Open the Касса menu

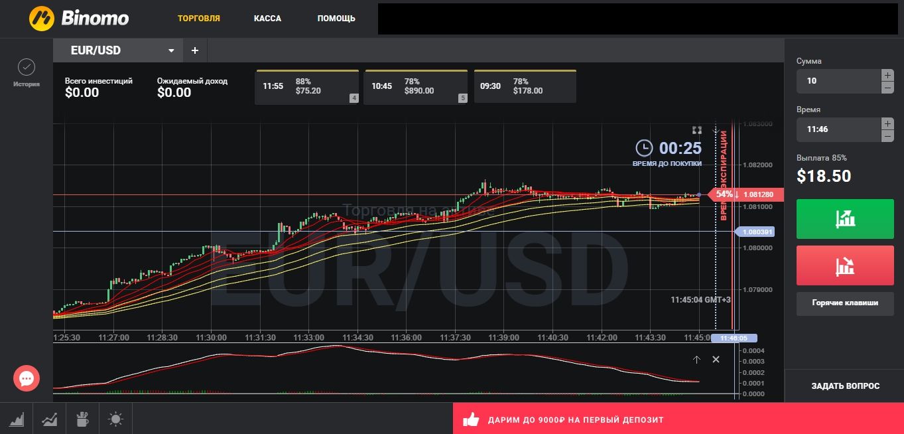pyautogui.click(x=267, y=19)
